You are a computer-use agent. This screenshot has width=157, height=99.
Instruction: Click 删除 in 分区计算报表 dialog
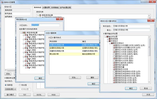coord(92,78)
